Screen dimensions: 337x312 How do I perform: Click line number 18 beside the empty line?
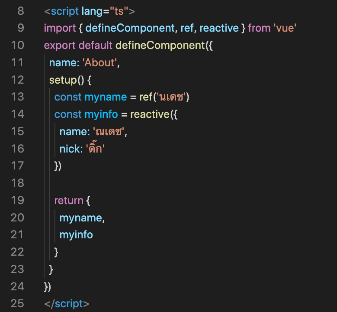(x=17, y=183)
